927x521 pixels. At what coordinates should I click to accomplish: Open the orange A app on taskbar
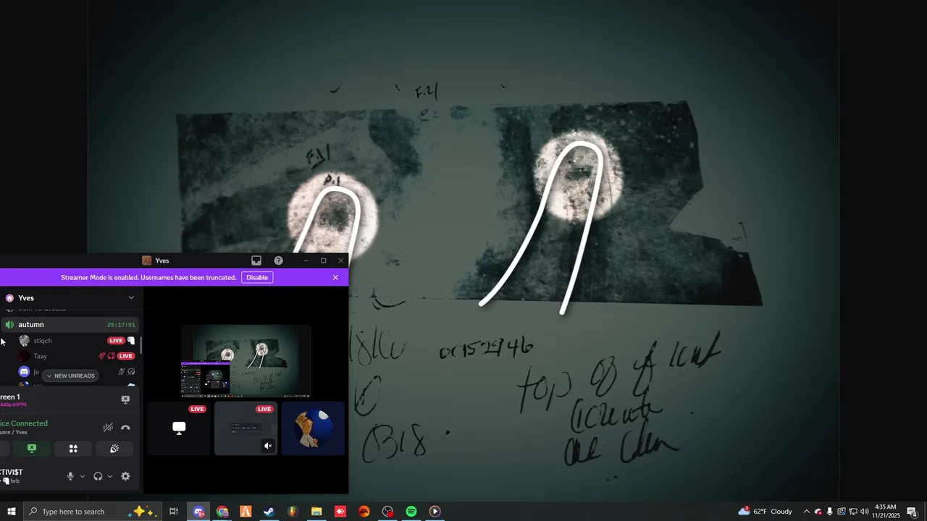click(x=246, y=512)
